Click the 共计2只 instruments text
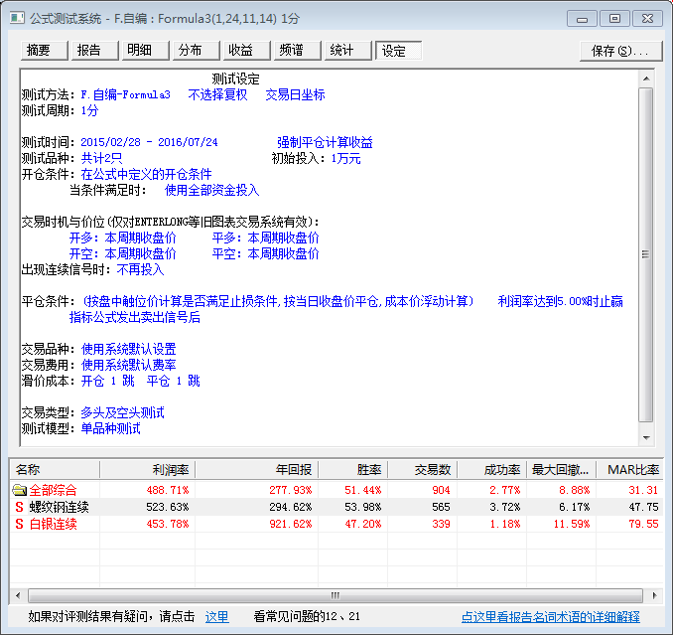673x635 pixels. (101, 158)
